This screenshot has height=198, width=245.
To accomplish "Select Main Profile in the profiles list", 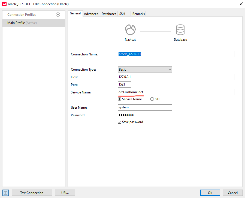I will tap(34, 23).
